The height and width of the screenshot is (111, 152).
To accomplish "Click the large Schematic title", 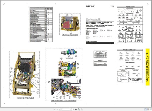I will 94,20.
